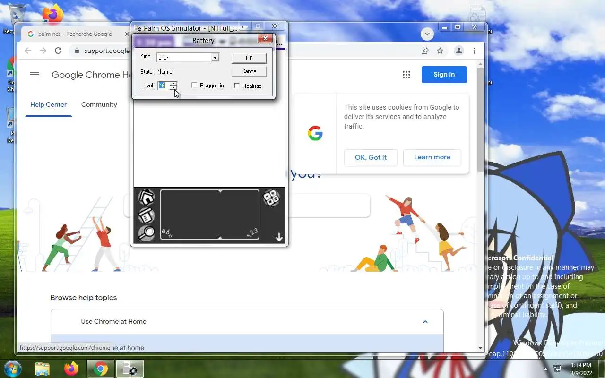Viewport: 605px width, 378px height.
Task: Open the Battery Kind dropdown
Action: click(215, 57)
